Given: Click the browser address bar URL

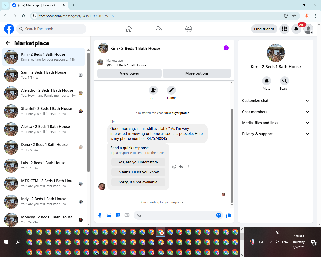Looking at the screenshot, I should point(77,16).
